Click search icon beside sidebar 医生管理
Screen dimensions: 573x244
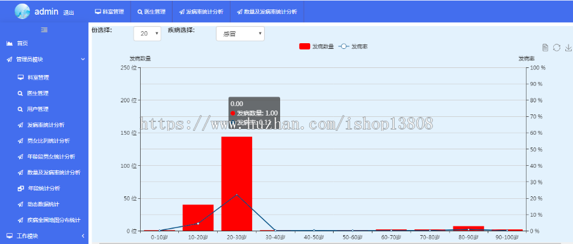click(x=20, y=93)
